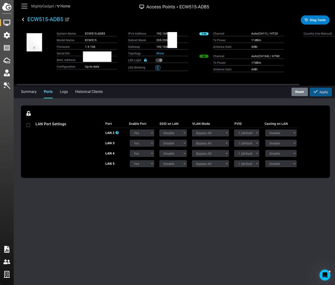Open LAN 3 Enable Port dropdown
Image resolution: width=335 pixels, height=285 pixels.
coord(142,143)
